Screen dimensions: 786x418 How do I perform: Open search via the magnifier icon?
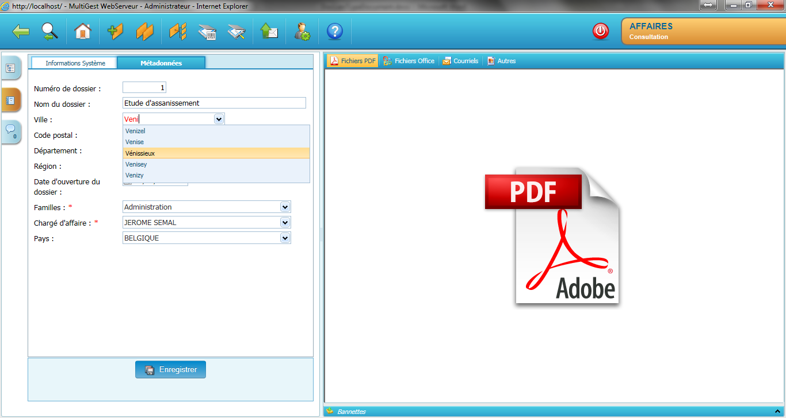50,32
